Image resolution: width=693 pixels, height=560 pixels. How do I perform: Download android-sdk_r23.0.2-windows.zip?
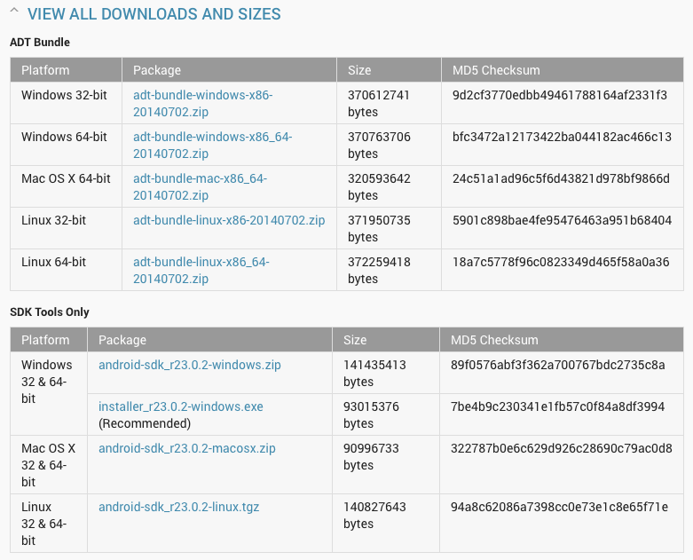(x=190, y=365)
